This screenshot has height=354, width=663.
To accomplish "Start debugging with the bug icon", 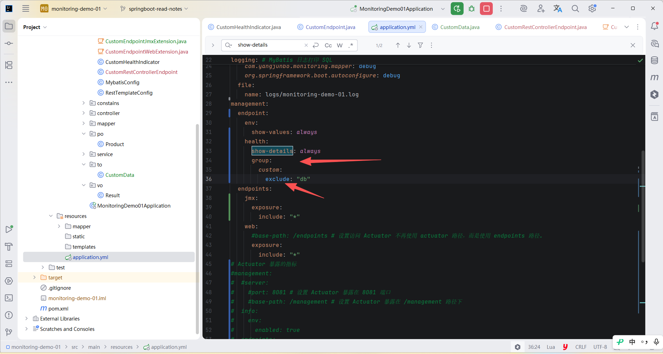I will pos(472,9).
